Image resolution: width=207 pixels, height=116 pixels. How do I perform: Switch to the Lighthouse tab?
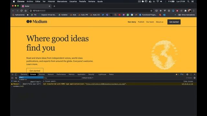tap(102, 74)
